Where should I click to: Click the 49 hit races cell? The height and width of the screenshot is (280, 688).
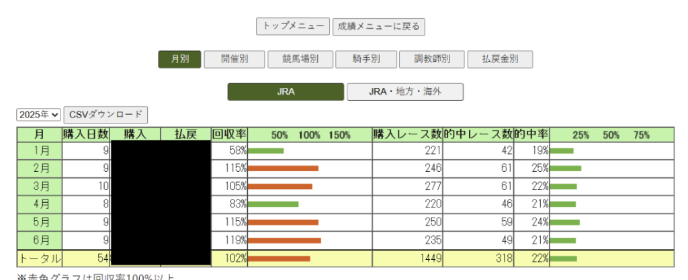(478, 240)
